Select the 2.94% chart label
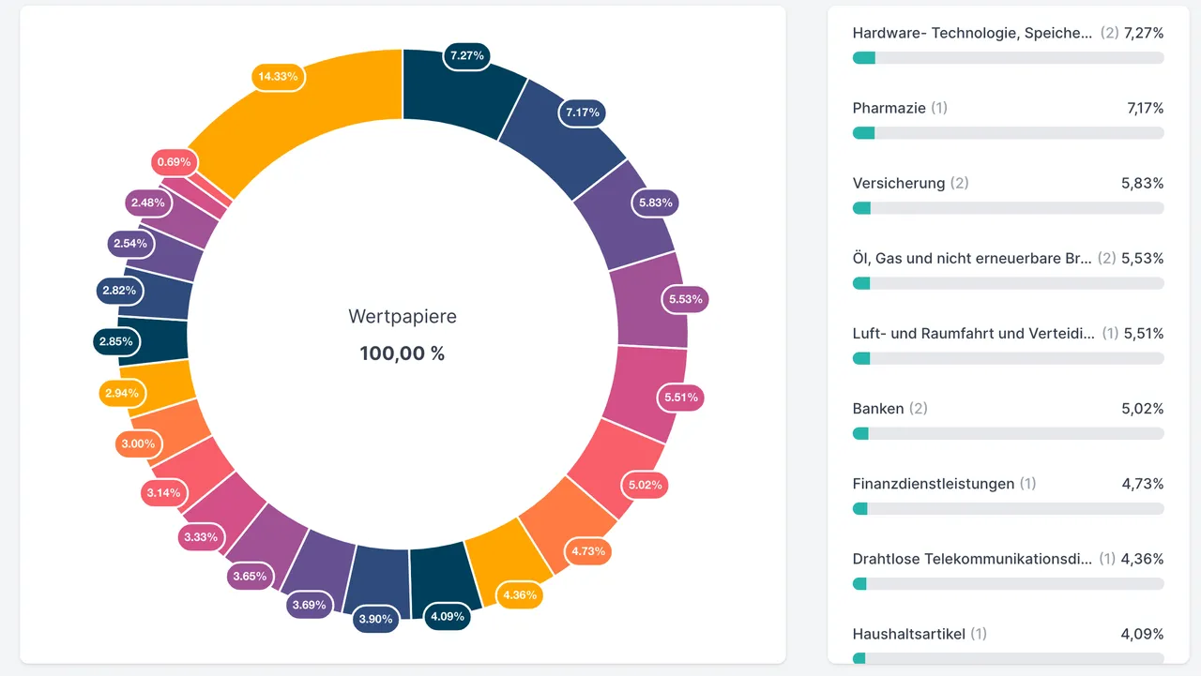 click(122, 393)
